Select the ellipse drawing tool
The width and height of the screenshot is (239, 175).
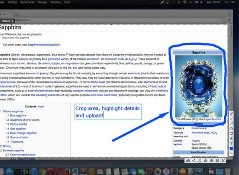coord(231,129)
